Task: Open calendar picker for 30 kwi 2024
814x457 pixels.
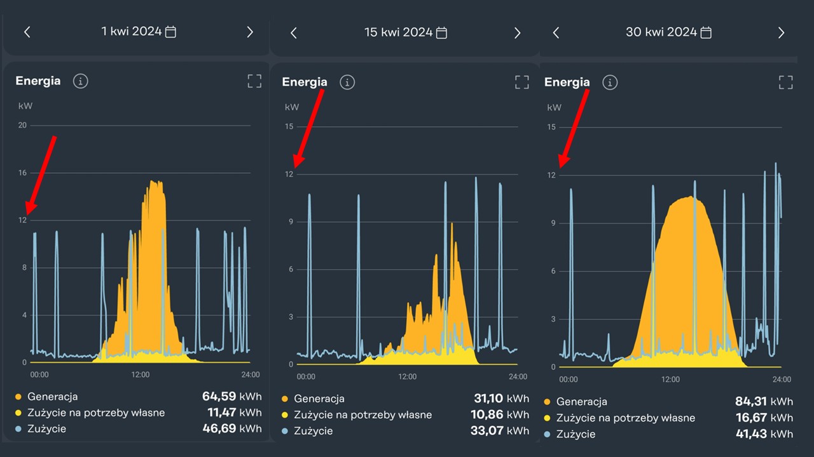Action: 705,32
